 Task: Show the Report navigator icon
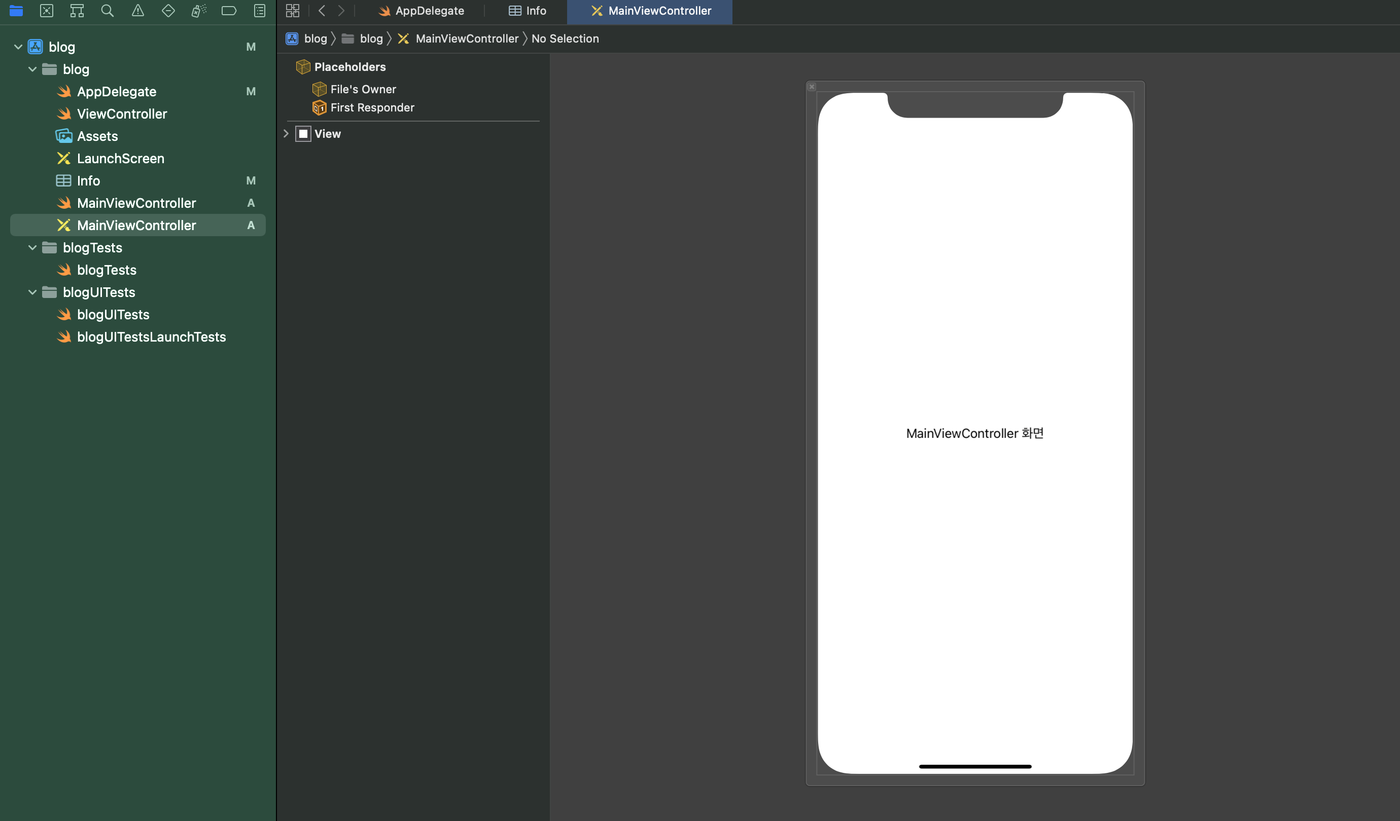[259, 11]
